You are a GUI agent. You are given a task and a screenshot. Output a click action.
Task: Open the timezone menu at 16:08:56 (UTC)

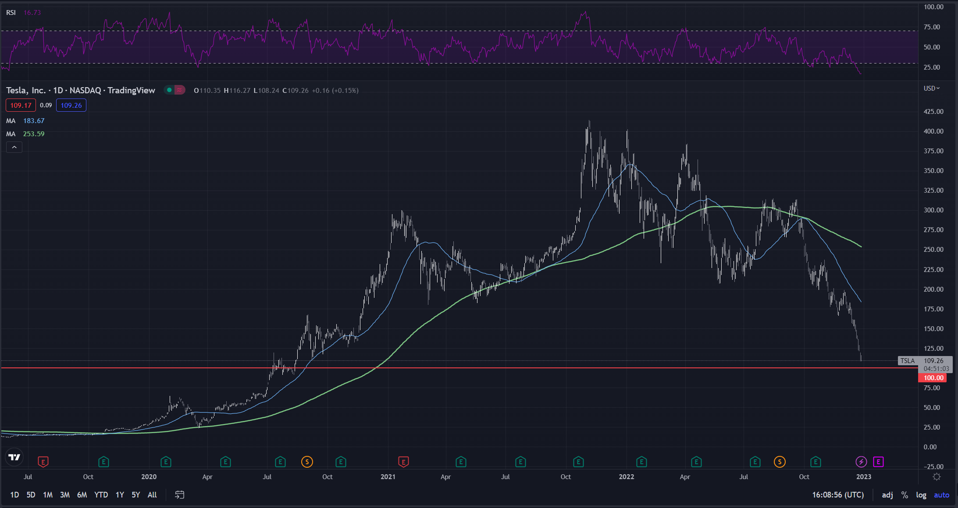click(838, 495)
